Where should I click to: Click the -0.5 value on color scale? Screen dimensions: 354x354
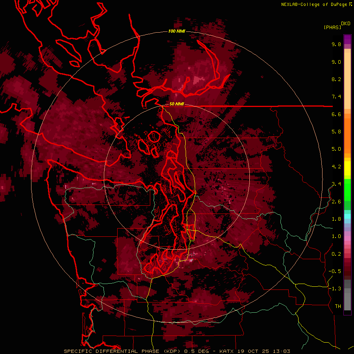tap(335, 271)
